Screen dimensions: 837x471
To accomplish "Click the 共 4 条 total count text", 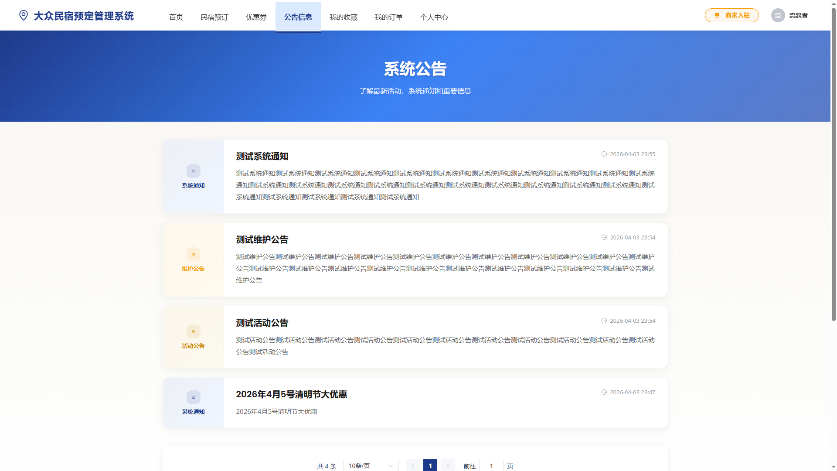I will 327,466.
